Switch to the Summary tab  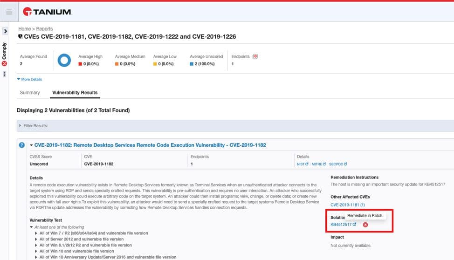click(x=30, y=93)
